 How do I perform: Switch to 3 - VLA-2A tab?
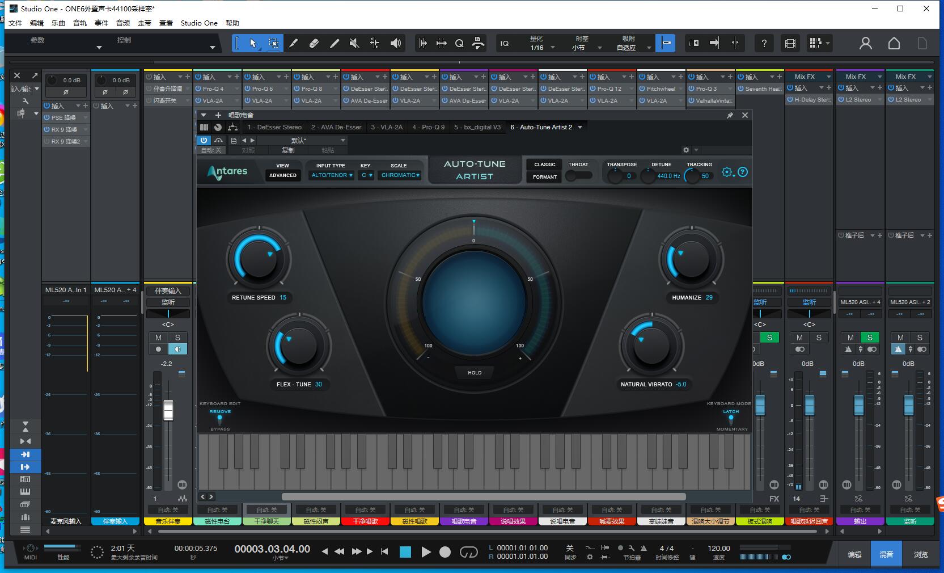(387, 127)
